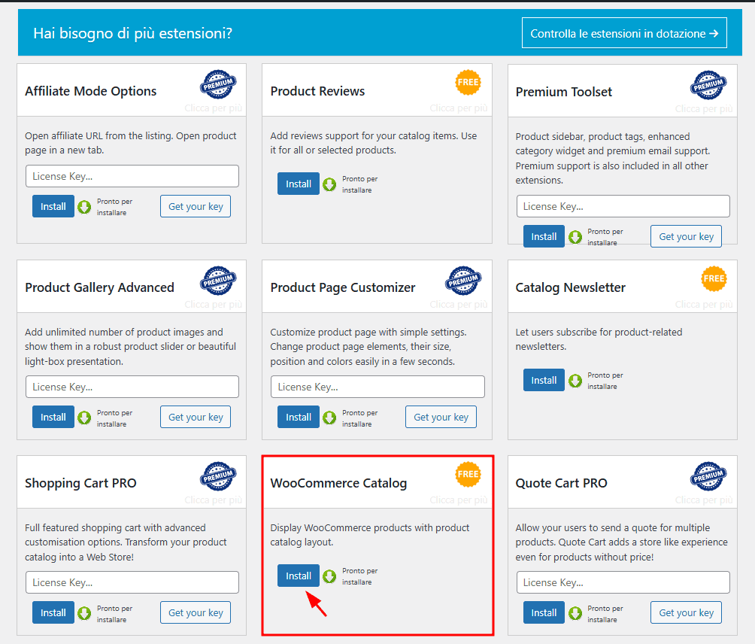Viewport: 755px width, 644px height.
Task: Click Get your key for Premium Toolset
Action: tap(685, 236)
